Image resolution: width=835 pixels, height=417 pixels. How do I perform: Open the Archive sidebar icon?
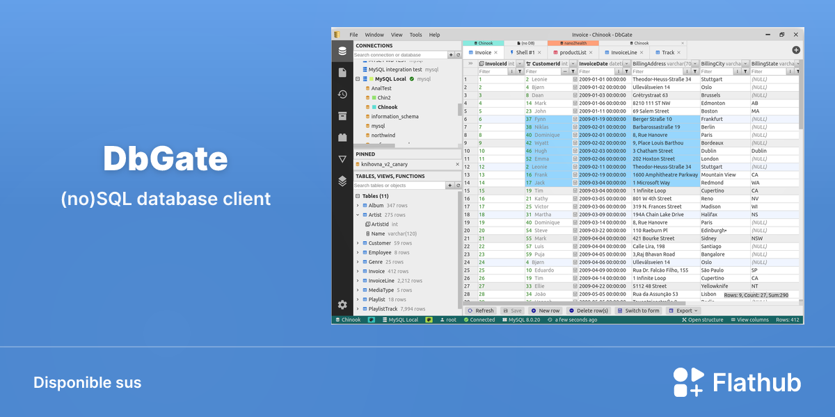(342, 116)
